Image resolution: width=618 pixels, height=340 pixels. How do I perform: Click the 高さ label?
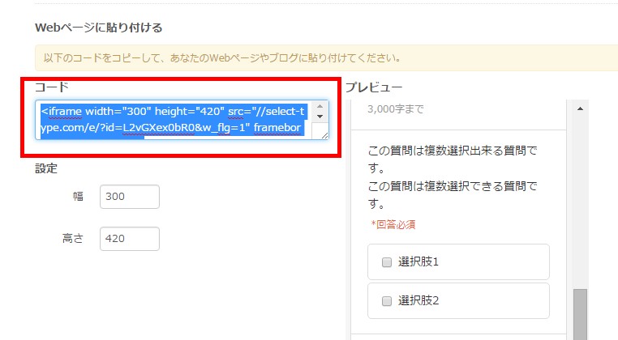pos(73,239)
